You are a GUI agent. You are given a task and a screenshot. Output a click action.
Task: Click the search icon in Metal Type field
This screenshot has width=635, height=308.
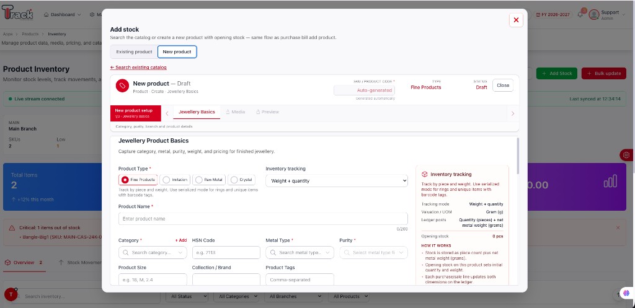click(x=273, y=253)
